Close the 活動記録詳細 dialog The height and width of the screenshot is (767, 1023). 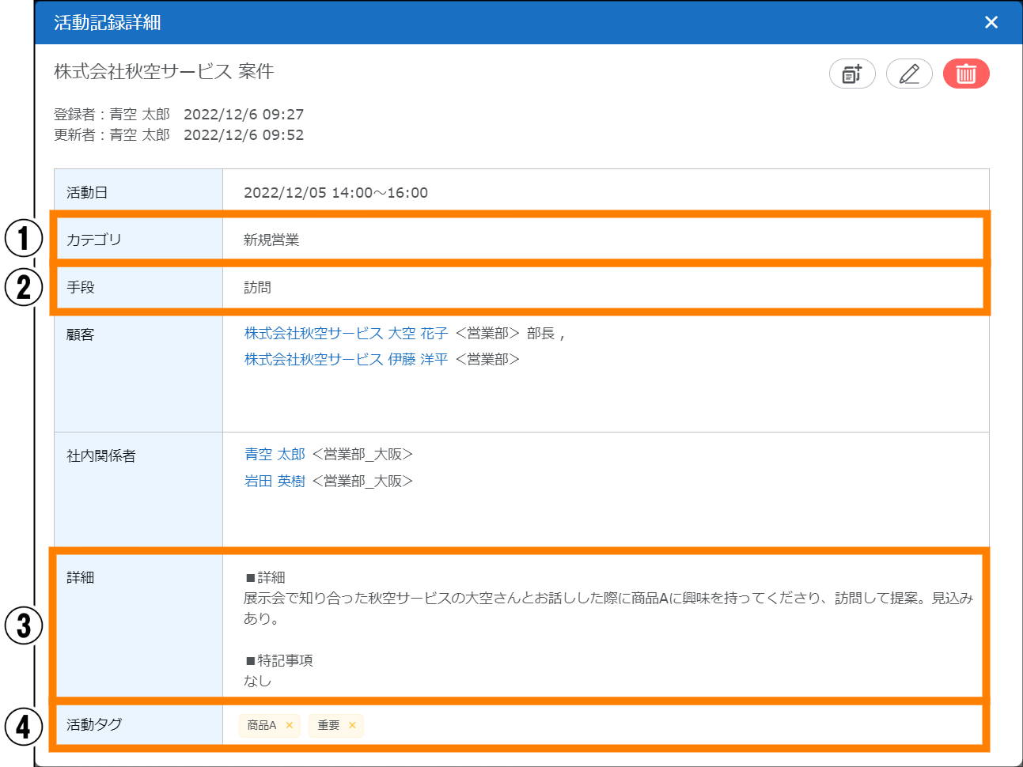pos(991,22)
